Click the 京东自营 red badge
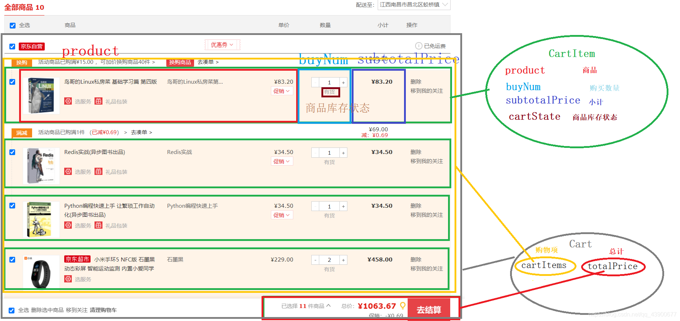Viewport: 680px width, 321px height. 32,47
